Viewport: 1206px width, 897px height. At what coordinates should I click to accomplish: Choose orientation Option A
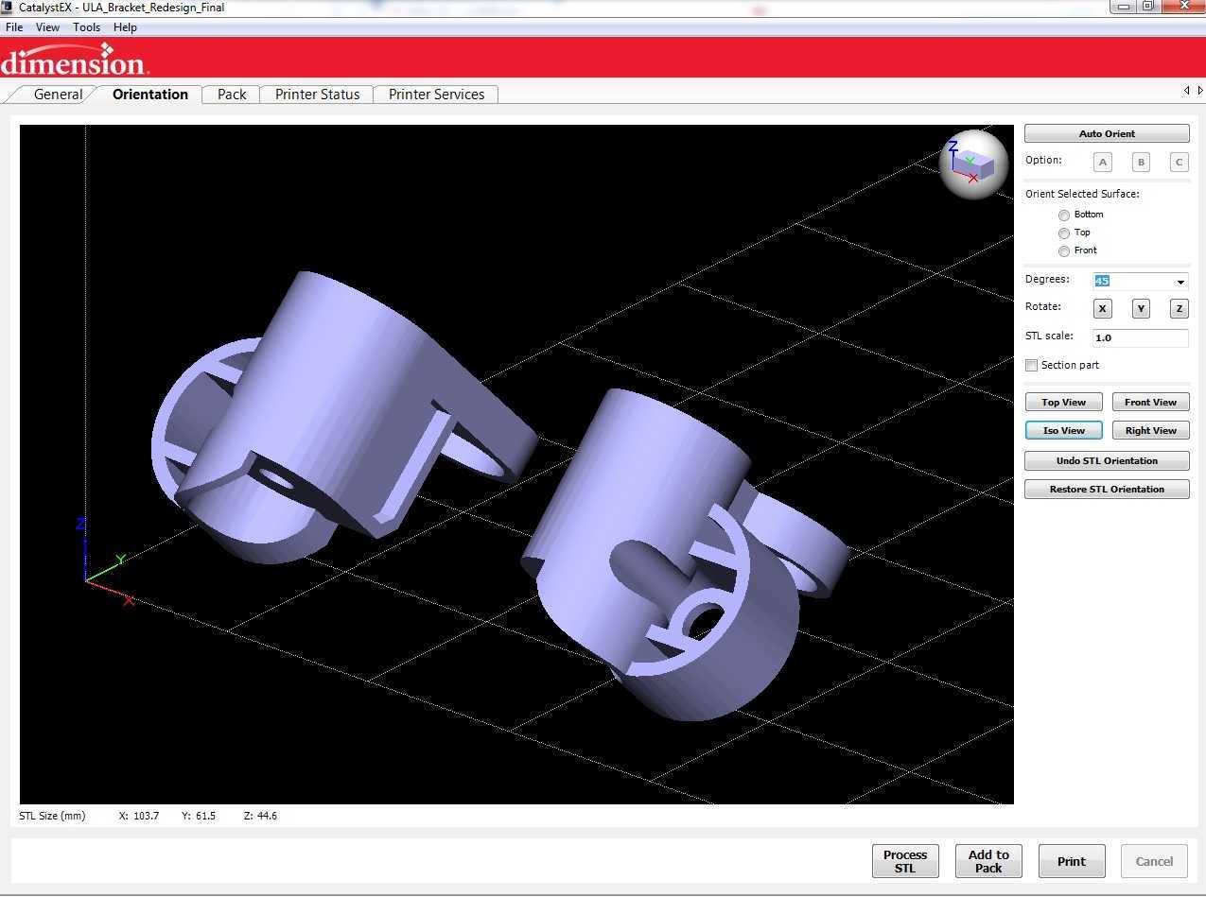pos(1103,162)
